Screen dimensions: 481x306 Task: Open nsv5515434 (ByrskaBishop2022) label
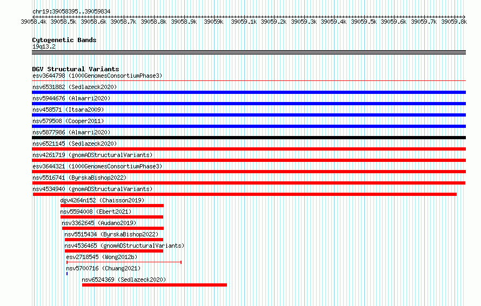pyautogui.click(x=111, y=234)
